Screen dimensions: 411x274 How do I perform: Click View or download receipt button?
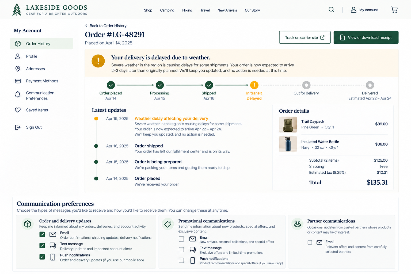tap(366, 37)
